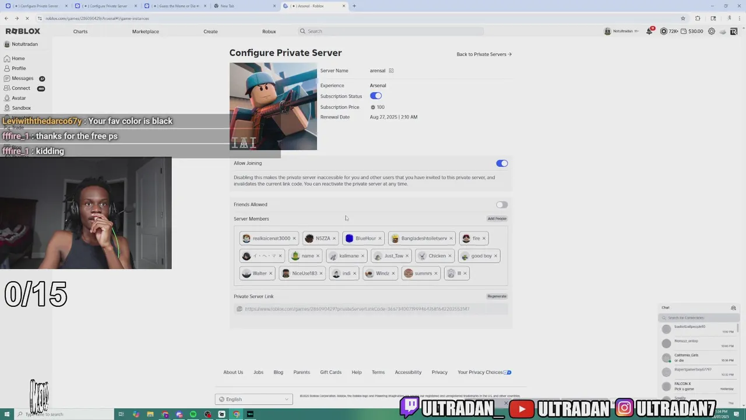Open Robux in the Roblox navbar

269,32
